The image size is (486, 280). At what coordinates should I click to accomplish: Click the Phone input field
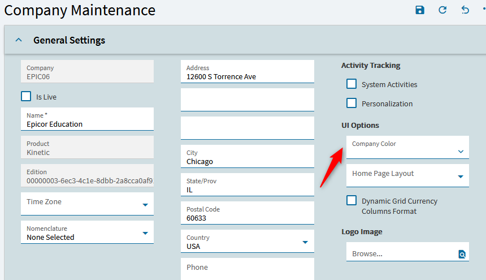pyautogui.click(x=248, y=269)
